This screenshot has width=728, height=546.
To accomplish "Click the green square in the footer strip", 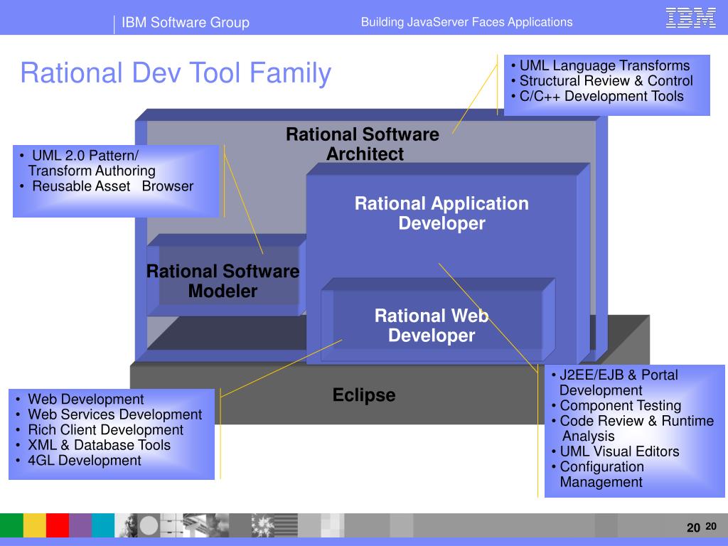I will pyautogui.click(x=11, y=525).
